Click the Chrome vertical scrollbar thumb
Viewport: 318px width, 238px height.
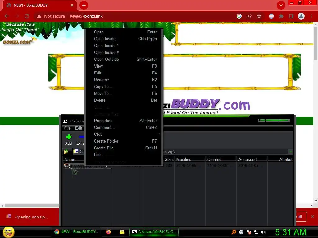coord(316,43)
